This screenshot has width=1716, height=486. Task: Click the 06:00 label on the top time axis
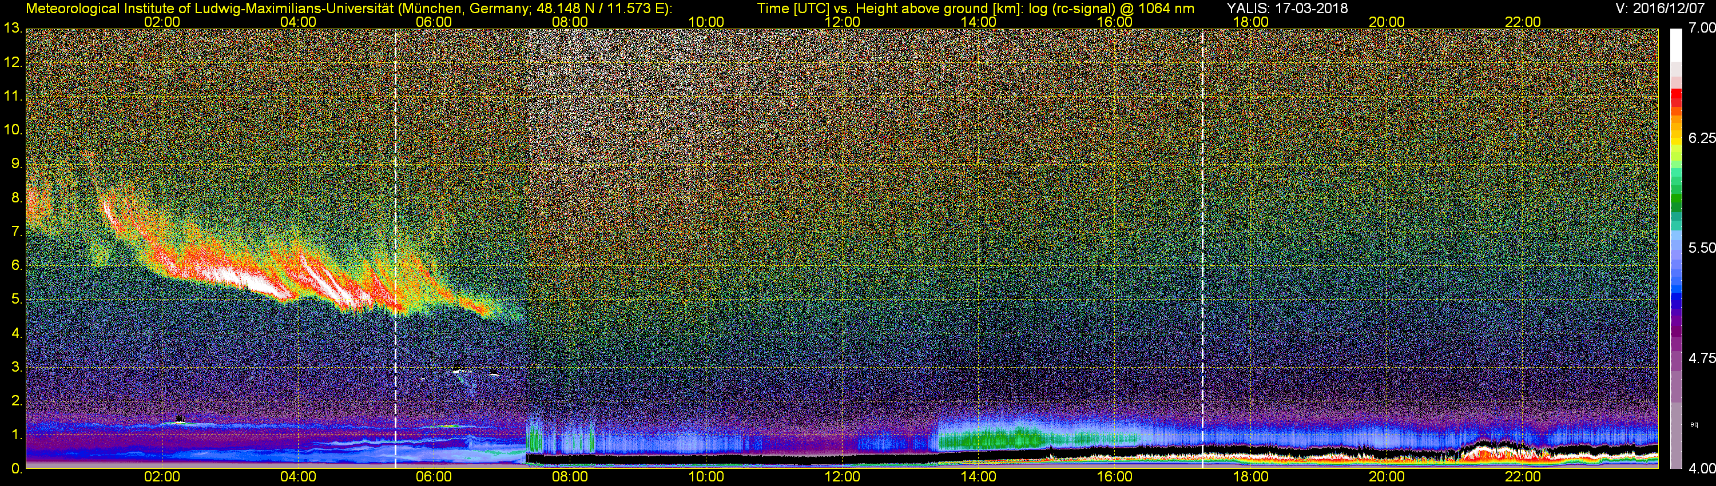[434, 22]
